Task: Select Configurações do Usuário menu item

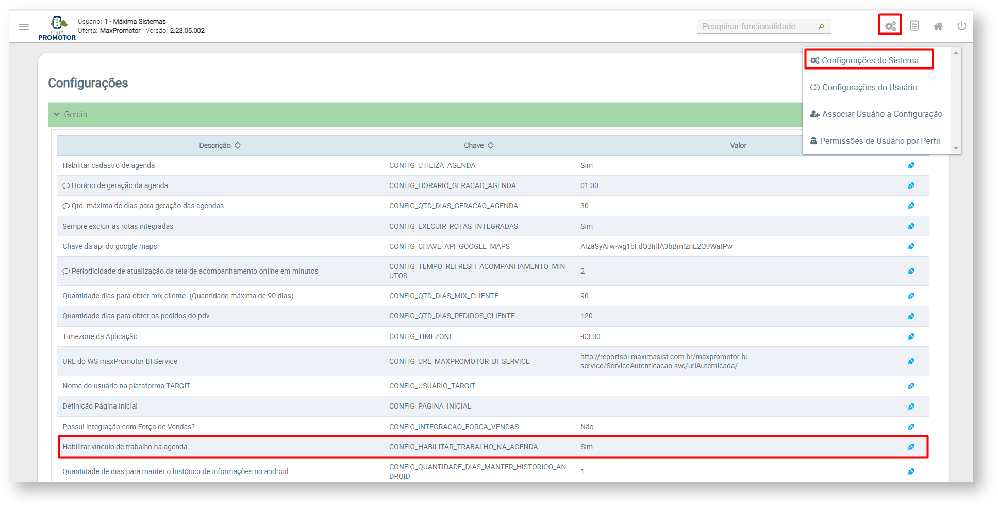Action: [869, 87]
